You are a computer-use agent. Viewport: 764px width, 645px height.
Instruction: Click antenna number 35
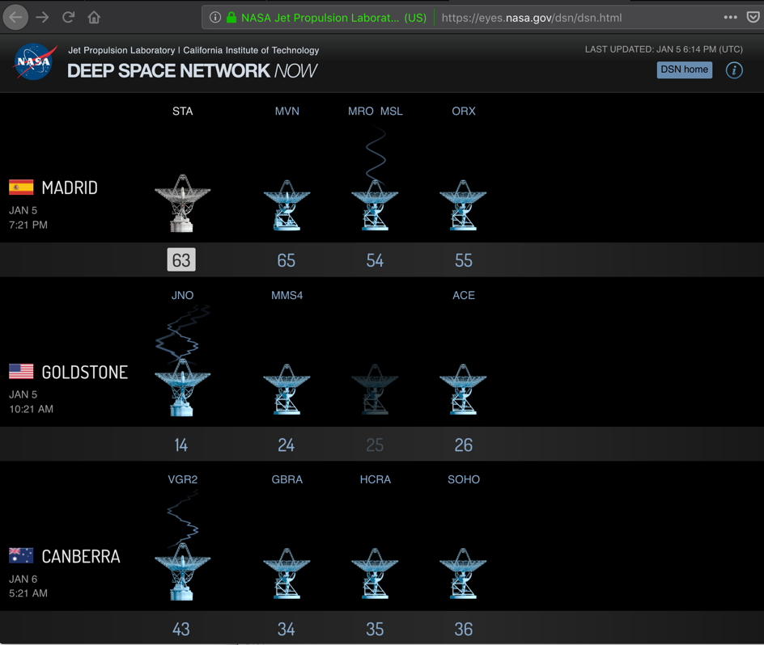pyautogui.click(x=375, y=629)
